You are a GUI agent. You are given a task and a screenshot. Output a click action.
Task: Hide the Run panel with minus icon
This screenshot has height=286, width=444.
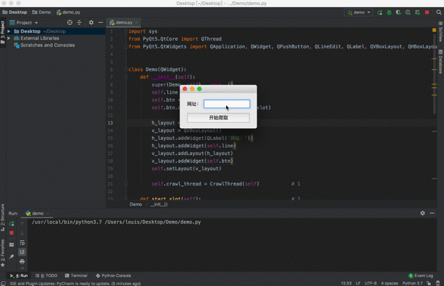click(432, 213)
